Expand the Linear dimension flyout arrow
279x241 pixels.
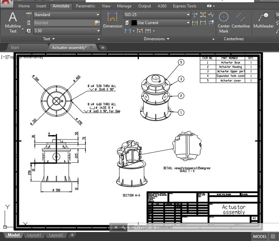click(x=134, y=31)
